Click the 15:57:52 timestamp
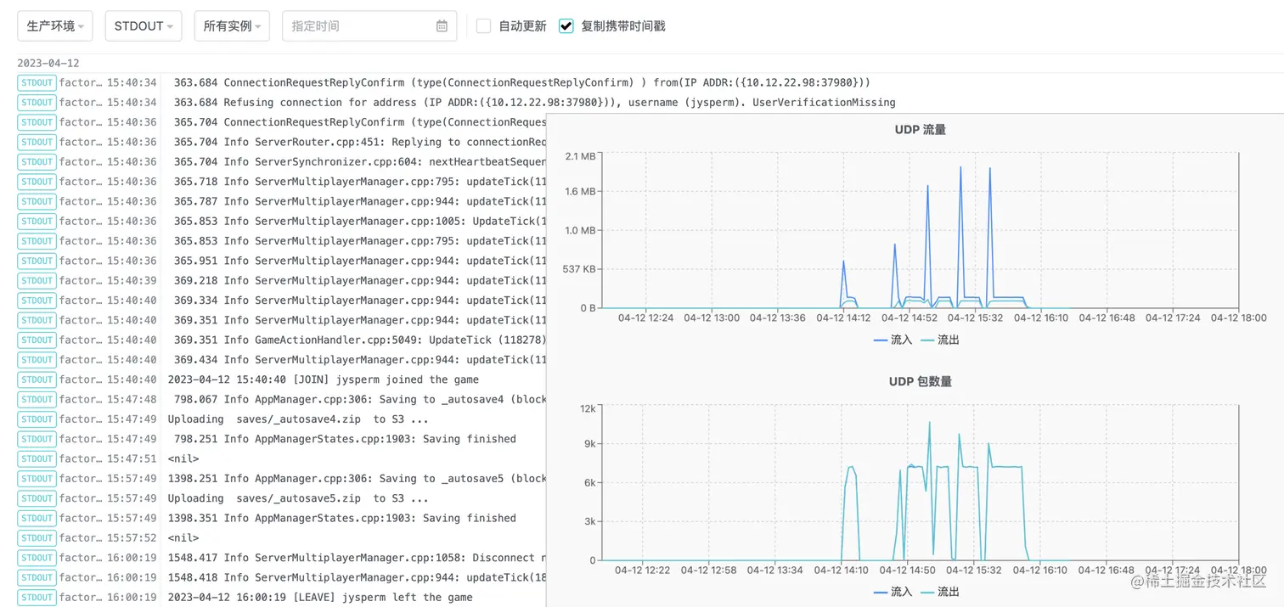The height and width of the screenshot is (607, 1284). (x=132, y=538)
